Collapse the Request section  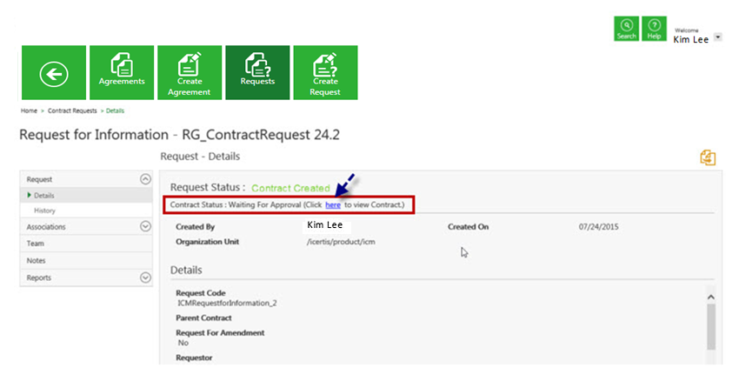pyautogui.click(x=144, y=179)
